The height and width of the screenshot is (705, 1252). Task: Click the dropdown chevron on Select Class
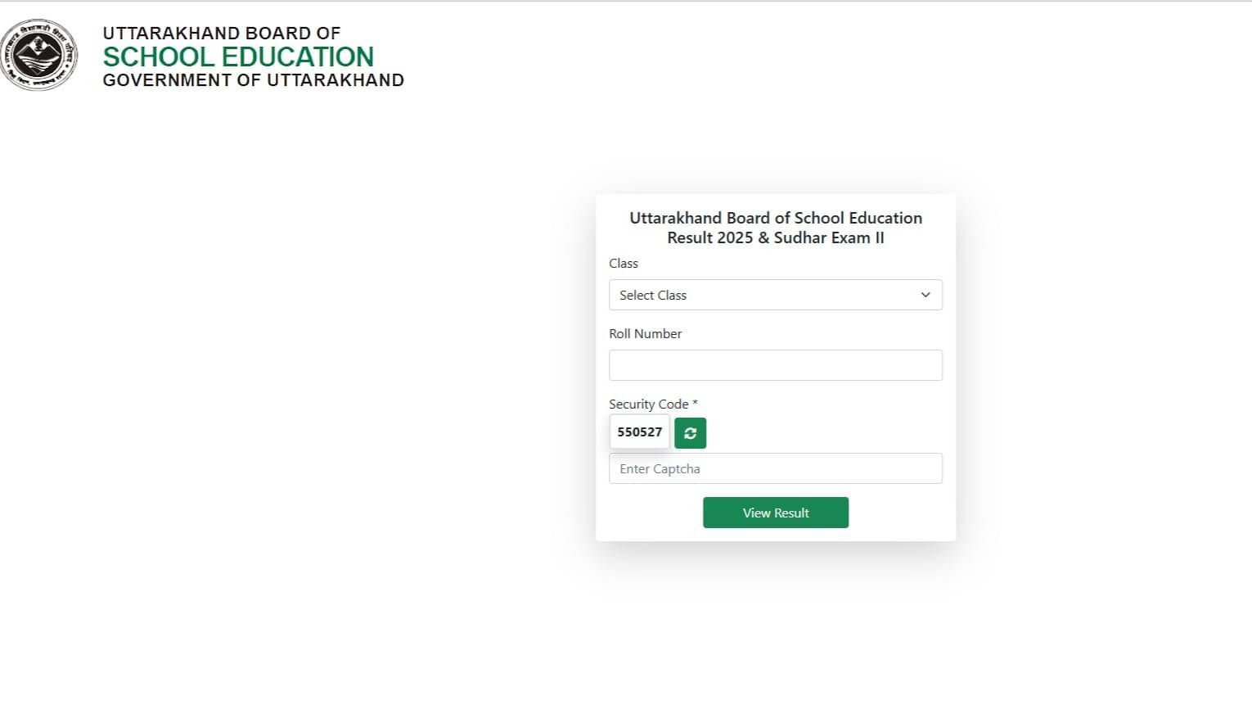[925, 295]
